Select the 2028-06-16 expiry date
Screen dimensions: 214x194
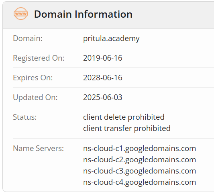click(103, 78)
